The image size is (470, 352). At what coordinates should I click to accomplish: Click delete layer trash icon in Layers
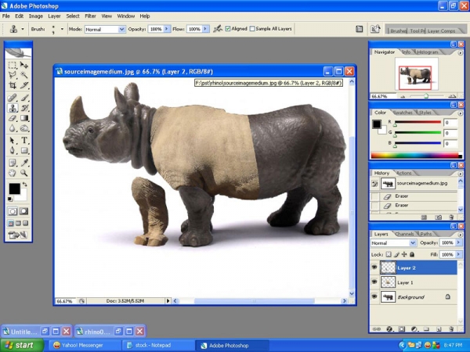tap(451, 329)
